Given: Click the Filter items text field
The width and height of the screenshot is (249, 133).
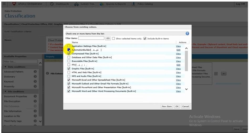Looking at the screenshot, I should coord(91,38).
